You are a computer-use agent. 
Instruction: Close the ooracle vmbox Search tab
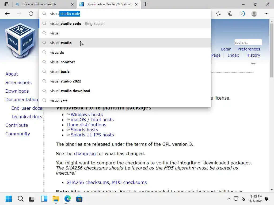tap(72, 4)
